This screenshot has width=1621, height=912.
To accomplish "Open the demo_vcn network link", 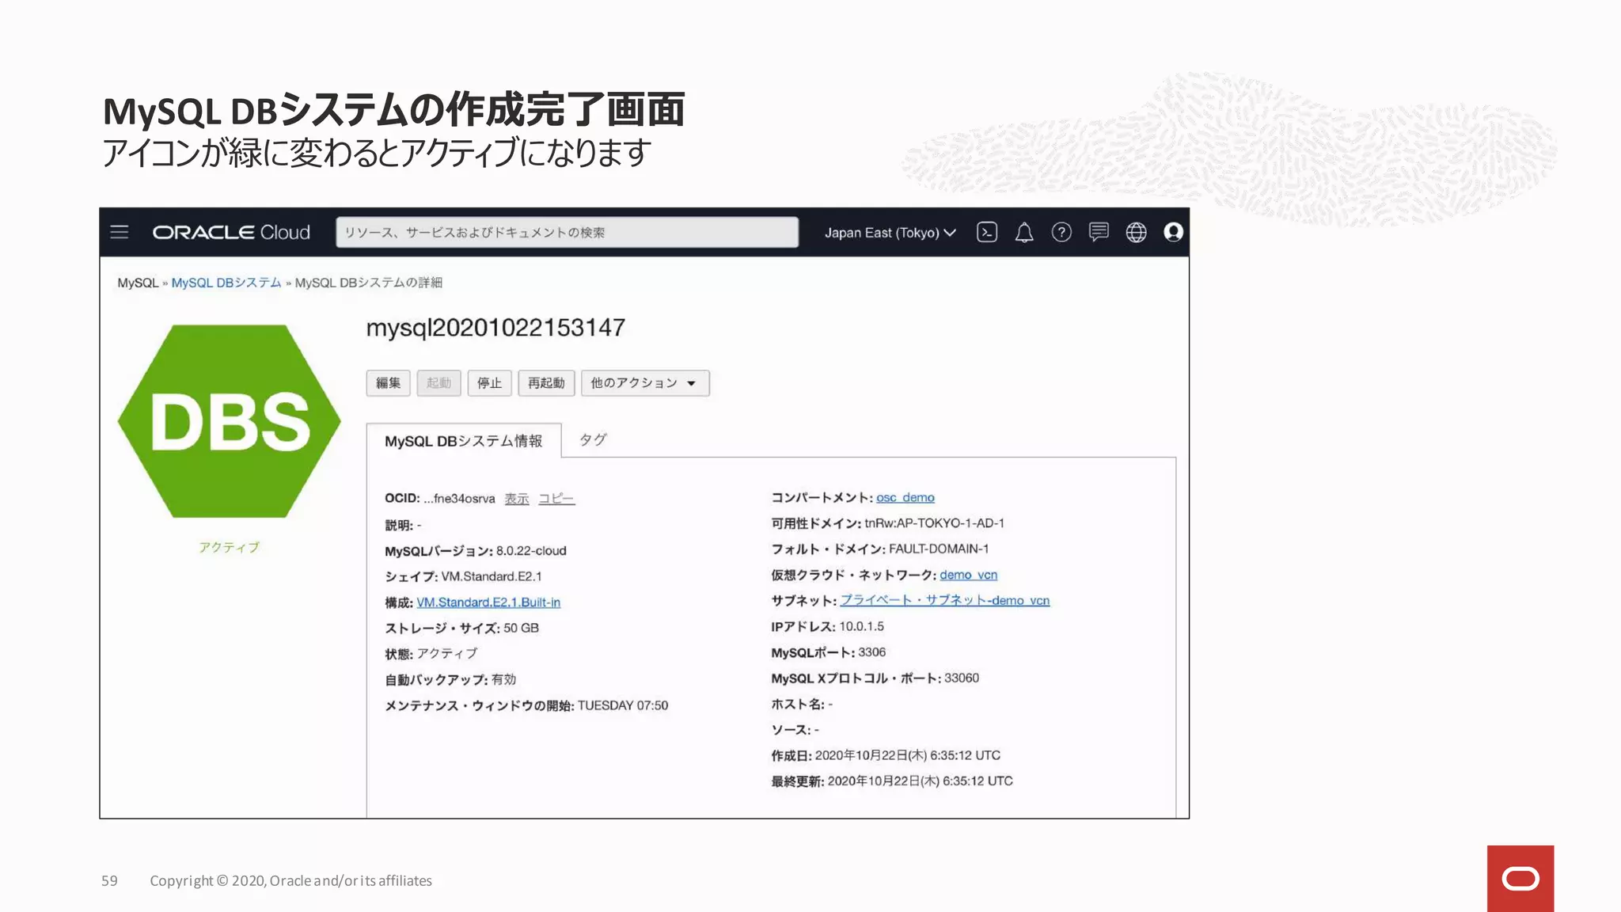I will coord(969,575).
